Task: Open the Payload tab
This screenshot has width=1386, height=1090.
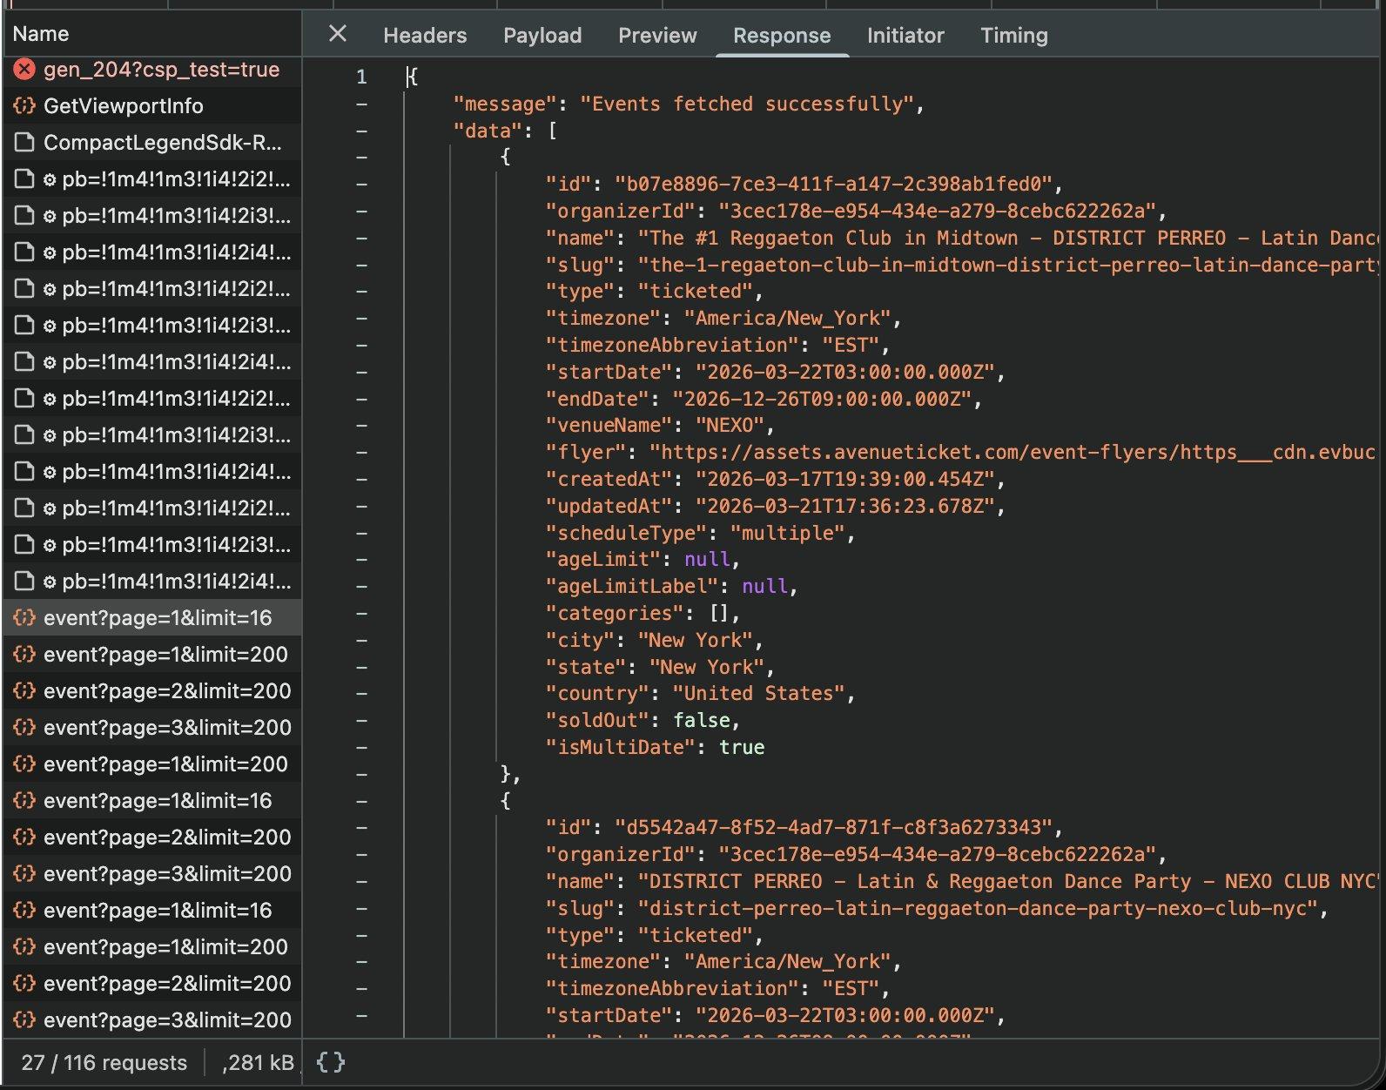Action: 542,36
